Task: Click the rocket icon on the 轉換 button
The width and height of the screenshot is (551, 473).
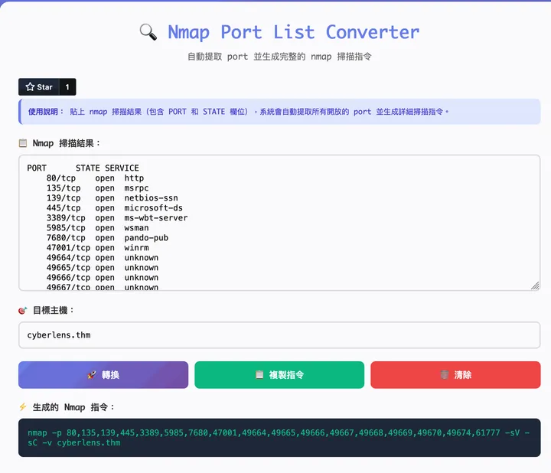Action: click(x=92, y=375)
